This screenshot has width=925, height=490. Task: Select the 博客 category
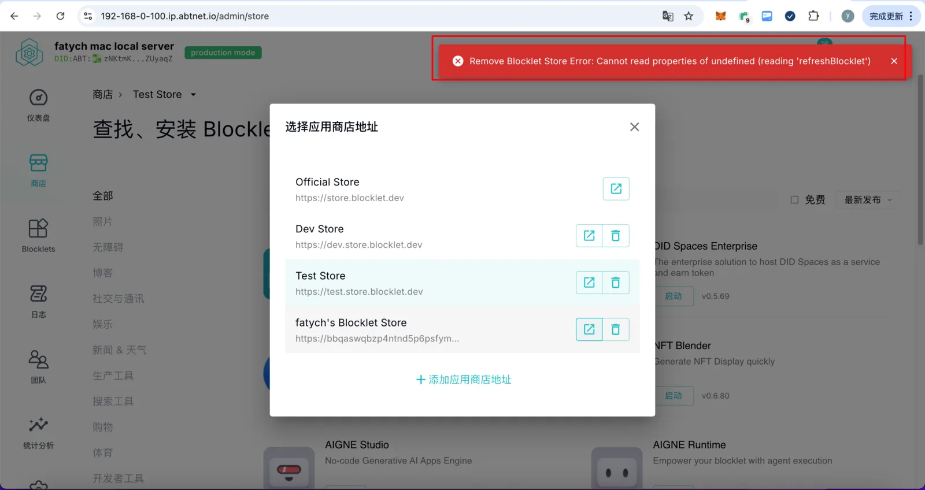(x=103, y=273)
